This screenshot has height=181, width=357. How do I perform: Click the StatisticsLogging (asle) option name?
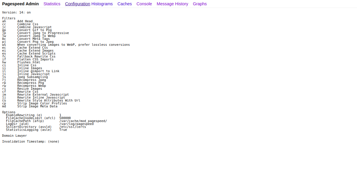(29, 130)
